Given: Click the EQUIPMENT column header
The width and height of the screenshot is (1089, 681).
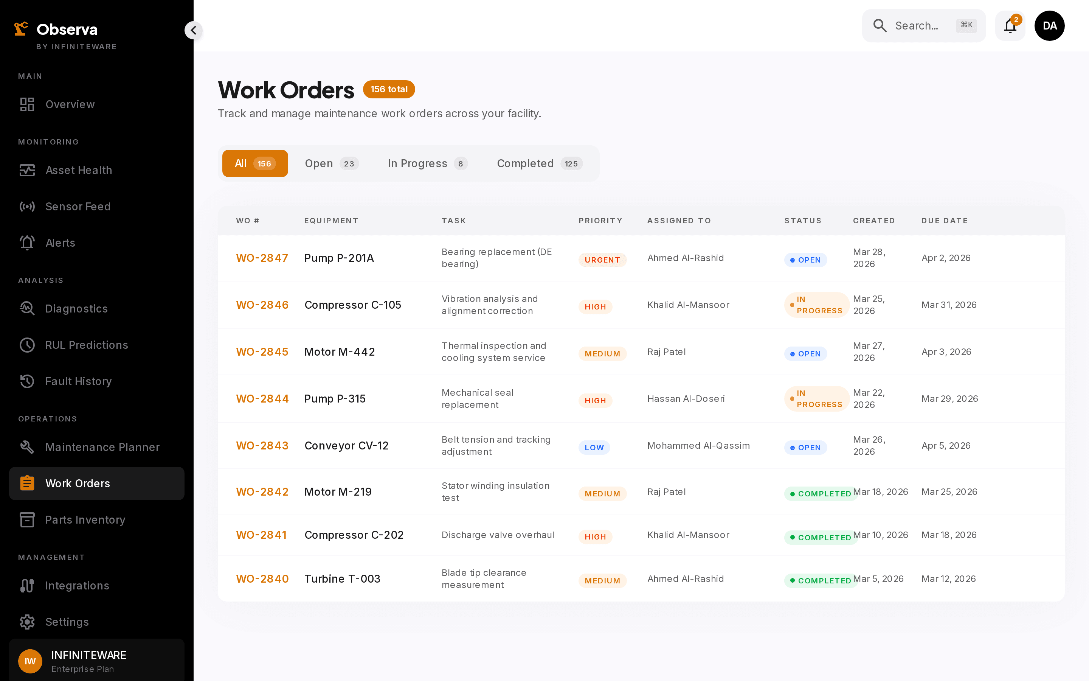Looking at the screenshot, I should point(331,221).
